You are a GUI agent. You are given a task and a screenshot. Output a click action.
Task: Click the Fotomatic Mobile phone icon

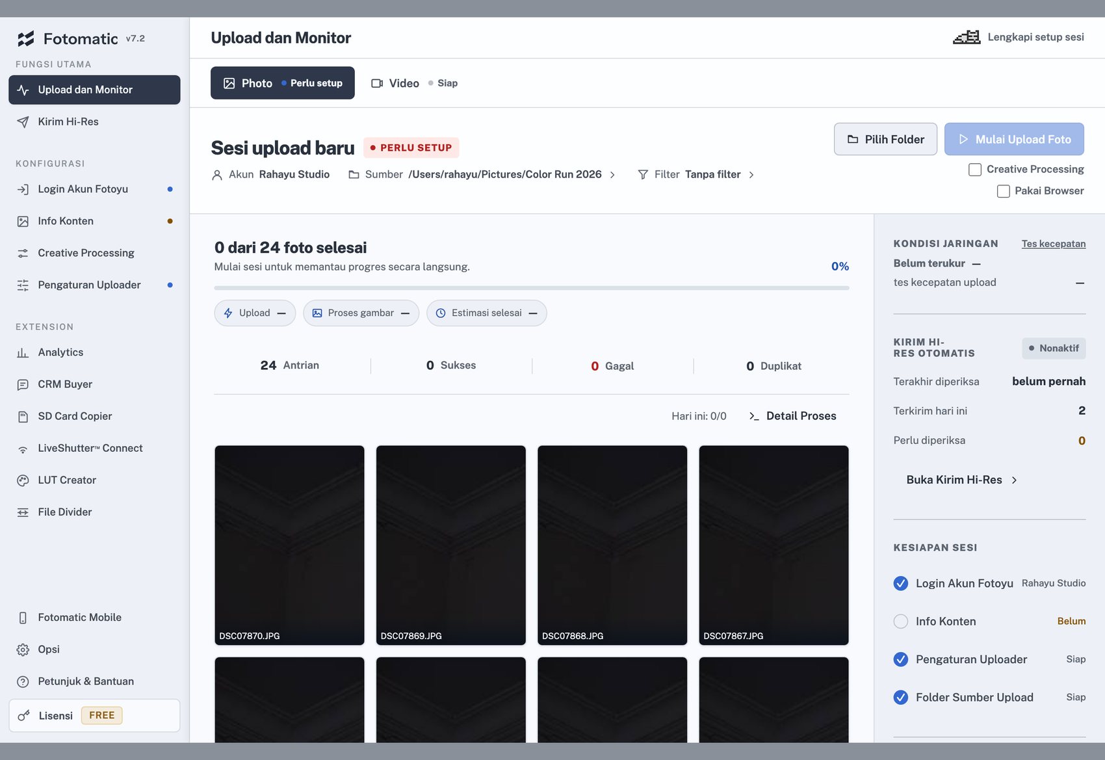click(x=23, y=618)
